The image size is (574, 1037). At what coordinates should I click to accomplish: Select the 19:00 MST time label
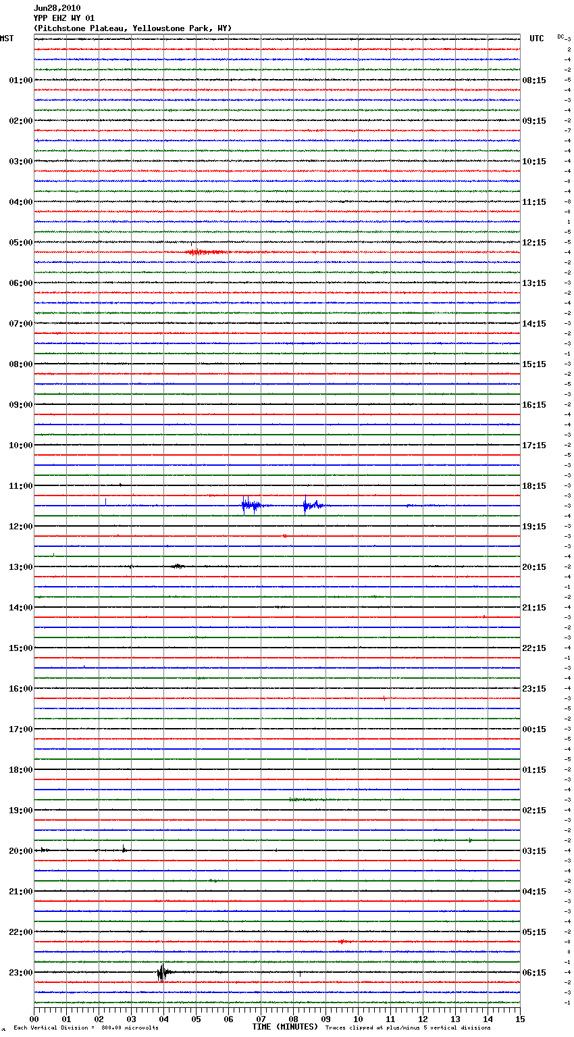coord(21,811)
